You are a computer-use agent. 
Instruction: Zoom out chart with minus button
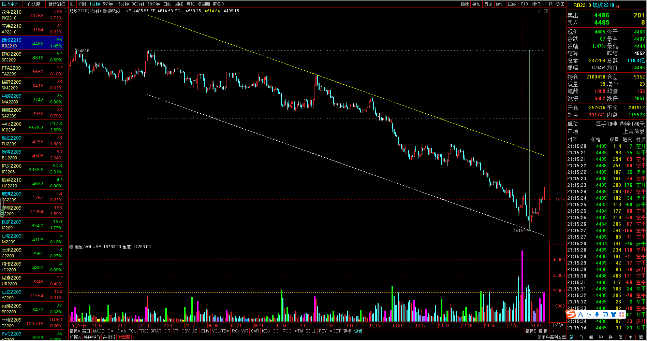coord(562,331)
